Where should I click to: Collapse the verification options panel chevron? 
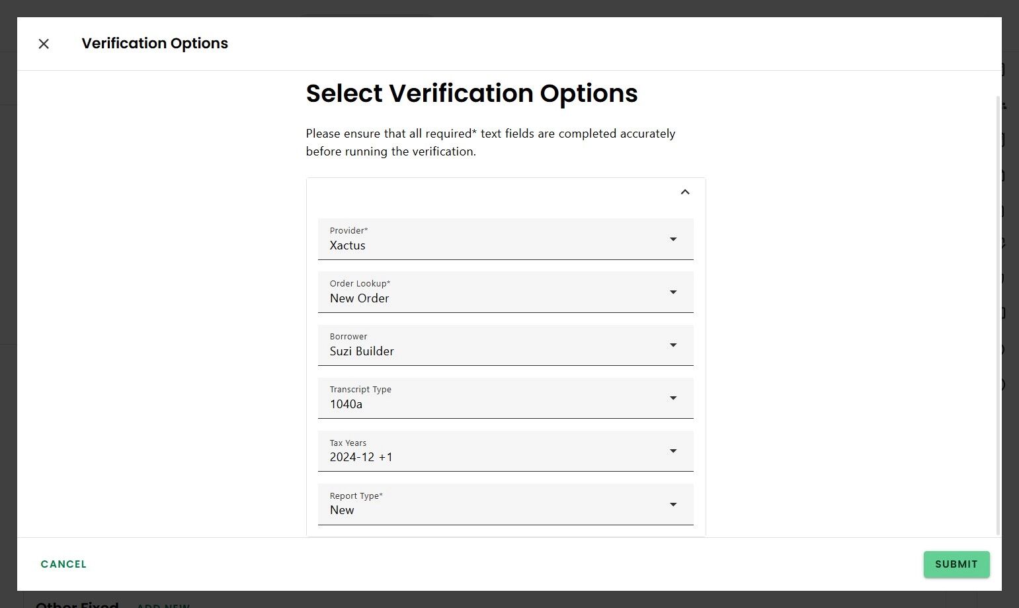685,192
